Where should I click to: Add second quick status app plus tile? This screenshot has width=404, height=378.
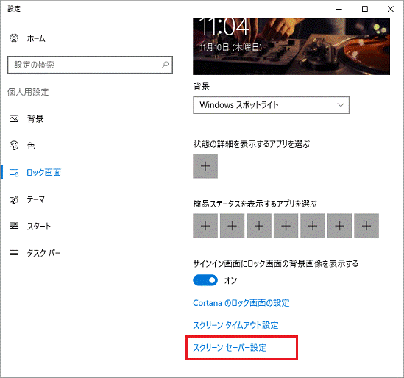tap(232, 226)
